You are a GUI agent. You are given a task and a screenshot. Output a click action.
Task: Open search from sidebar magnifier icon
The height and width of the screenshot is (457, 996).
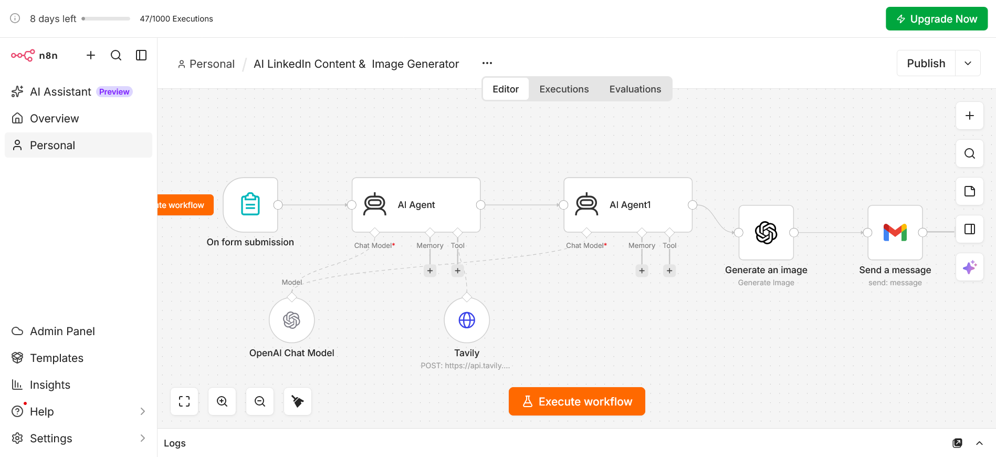pyautogui.click(x=116, y=55)
